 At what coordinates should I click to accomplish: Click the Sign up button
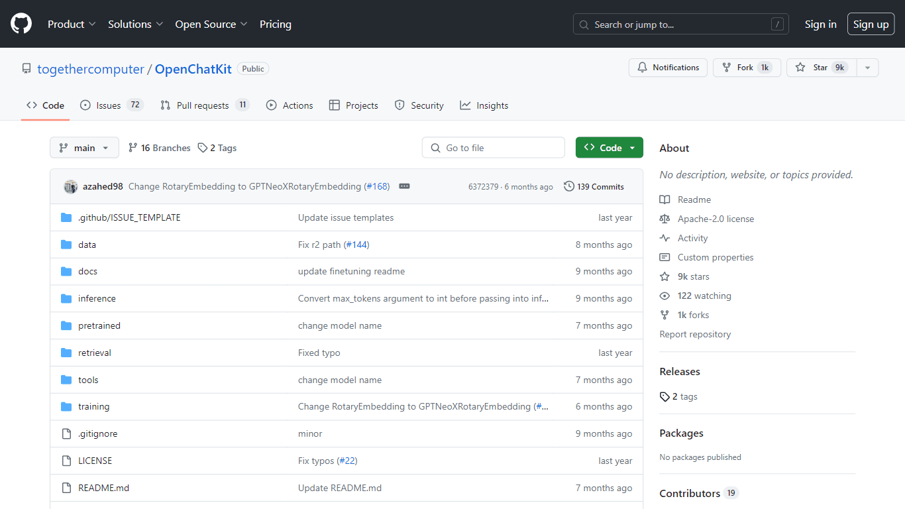[x=871, y=24]
